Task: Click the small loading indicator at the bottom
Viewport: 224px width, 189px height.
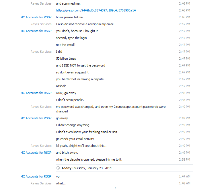Action: coord(116,188)
